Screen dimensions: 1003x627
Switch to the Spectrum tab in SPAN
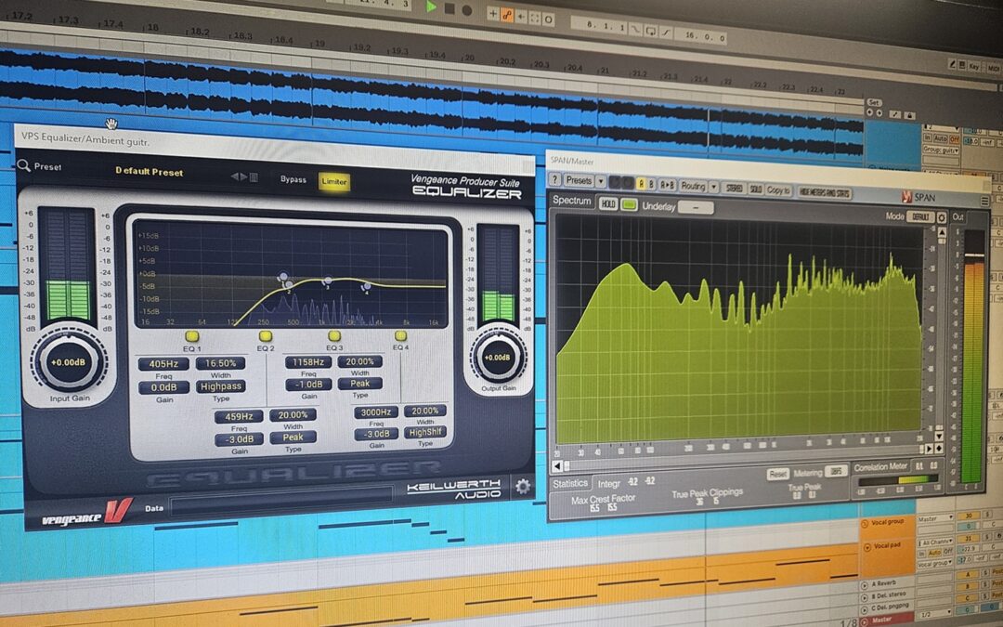click(572, 201)
